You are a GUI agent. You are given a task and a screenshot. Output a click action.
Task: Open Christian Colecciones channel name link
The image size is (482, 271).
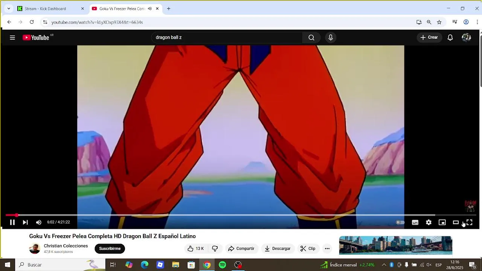click(x=66, y=246)
